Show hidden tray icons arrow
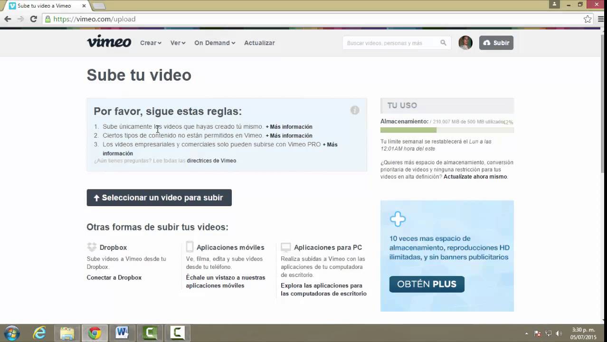The width and height of the screenshot is (607, 342). (x=526, y=333)
